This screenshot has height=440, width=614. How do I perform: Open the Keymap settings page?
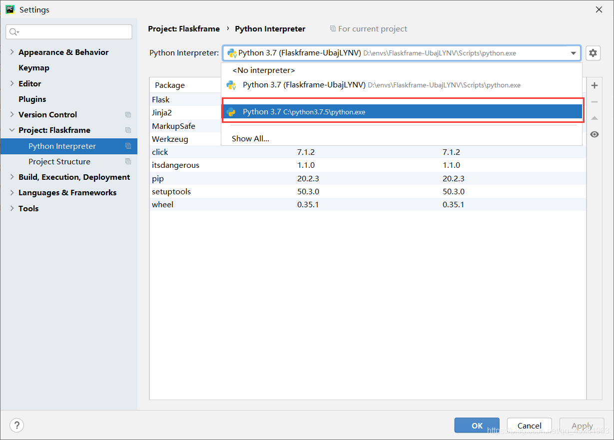pyautogui.click(x=34, y=68)
